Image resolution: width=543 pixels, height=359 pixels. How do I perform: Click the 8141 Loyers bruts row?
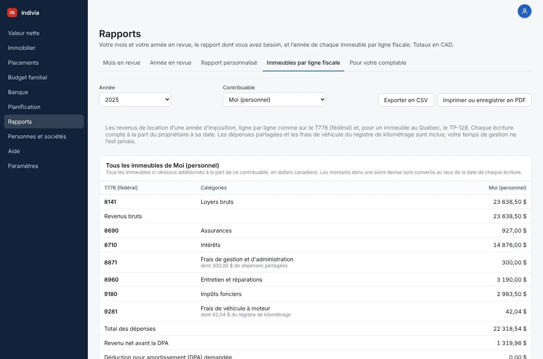pyautogui.click(x=315, y=202)
